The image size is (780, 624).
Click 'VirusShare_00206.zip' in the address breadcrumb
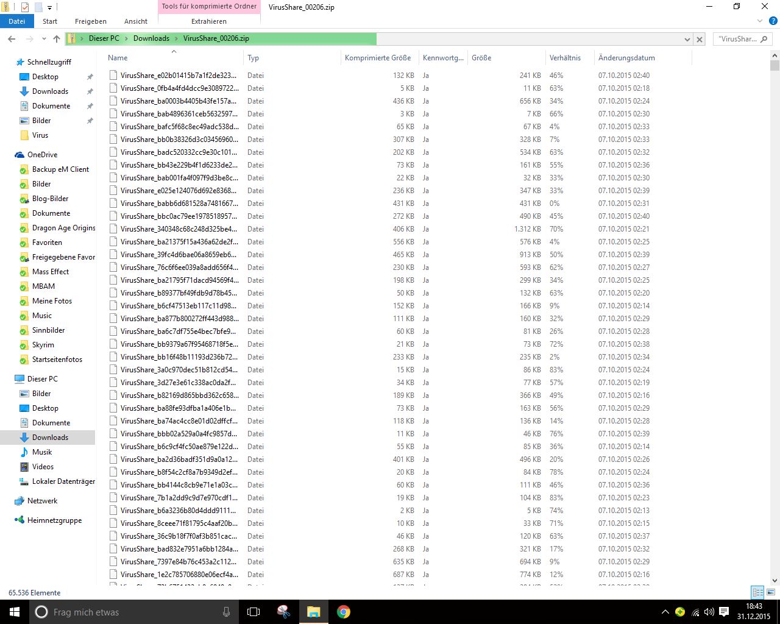pyautogui.click(x=216, y=38)
